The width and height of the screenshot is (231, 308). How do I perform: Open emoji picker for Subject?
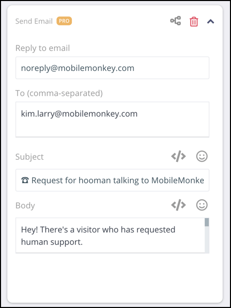[x=202, y=157]
